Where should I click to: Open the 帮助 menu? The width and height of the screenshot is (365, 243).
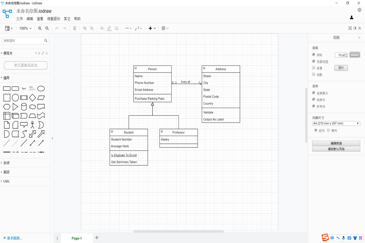click(77, 19)
